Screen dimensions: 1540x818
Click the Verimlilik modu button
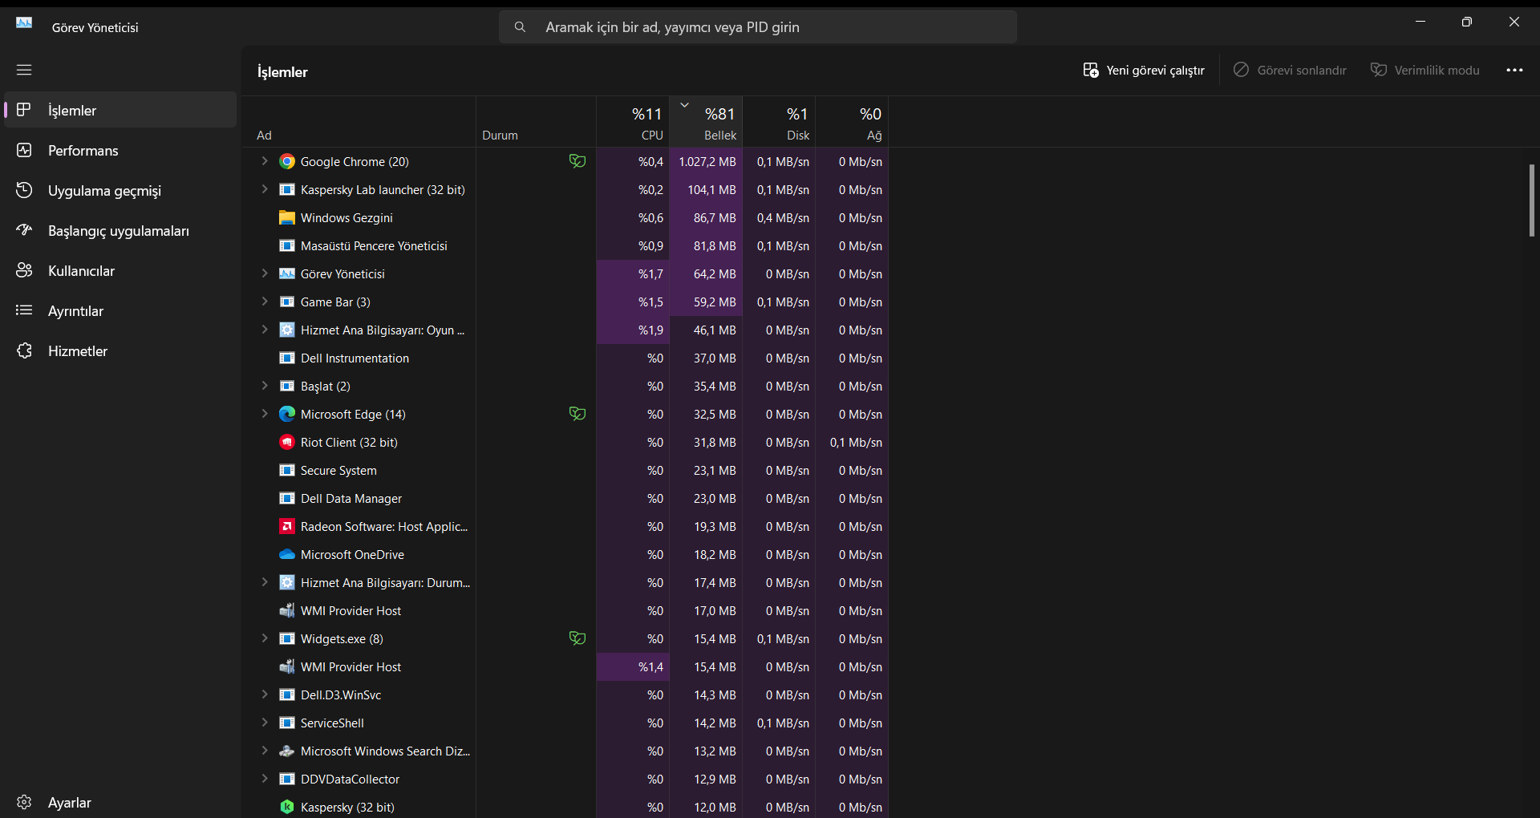click(1425, 71)
